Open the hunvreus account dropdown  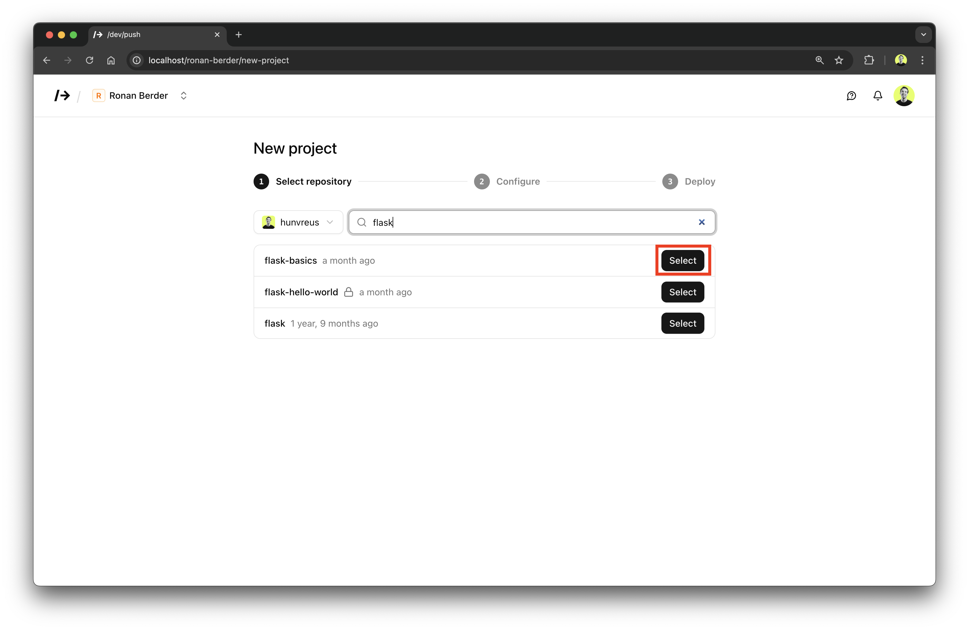[298, 222]
